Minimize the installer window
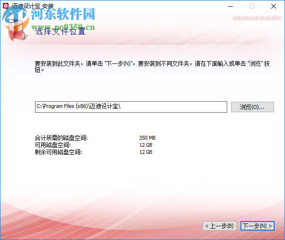 pyautogui.click(x=231, y=6)
